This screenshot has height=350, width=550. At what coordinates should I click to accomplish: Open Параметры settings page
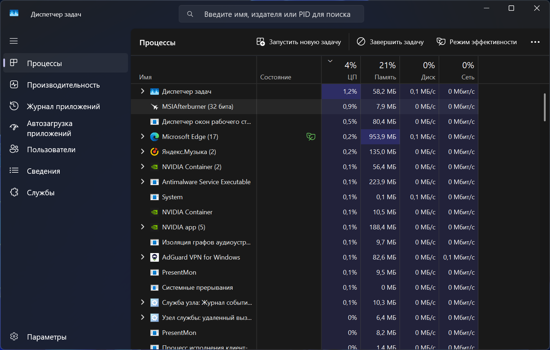coord(65,337)
